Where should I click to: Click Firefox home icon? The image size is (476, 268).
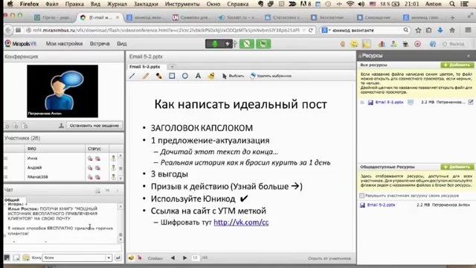pyautogui.click(x=452, y=30)
